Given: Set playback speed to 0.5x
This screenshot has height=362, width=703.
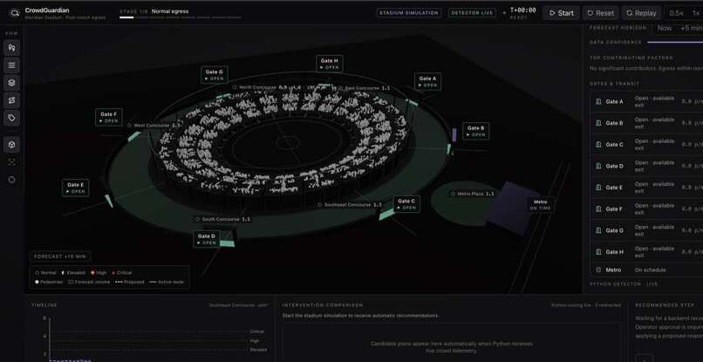Looking at the screenshot, I should (676, 13).
